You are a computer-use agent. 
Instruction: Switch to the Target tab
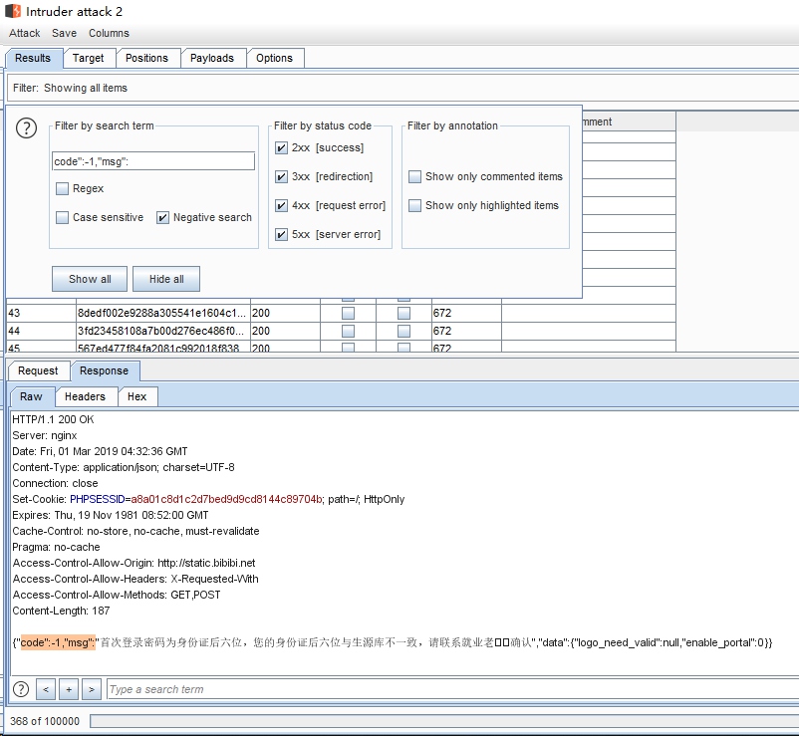[x=88, y=58]
